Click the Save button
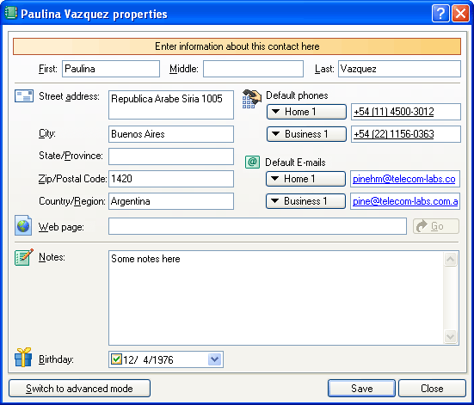 tap(361, 389)
